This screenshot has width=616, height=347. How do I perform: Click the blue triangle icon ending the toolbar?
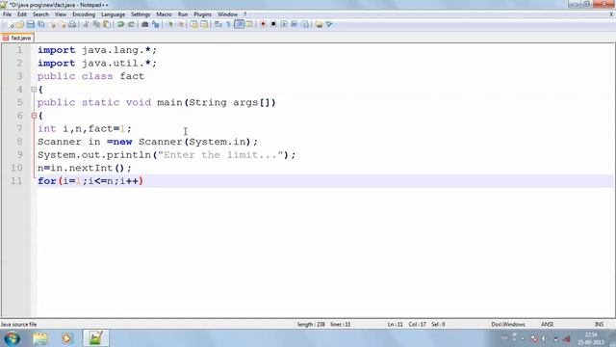[329, 24]
